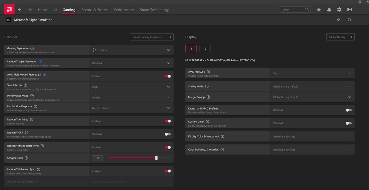Switch to AI tab

[55, 10]
